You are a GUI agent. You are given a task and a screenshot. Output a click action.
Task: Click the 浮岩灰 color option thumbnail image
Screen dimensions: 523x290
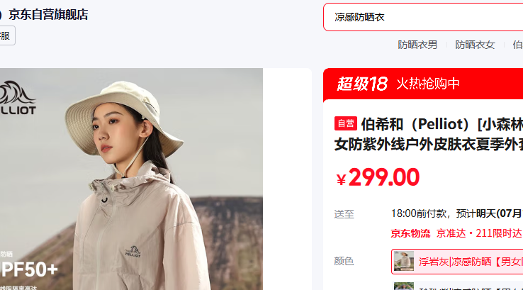point(404,261)
